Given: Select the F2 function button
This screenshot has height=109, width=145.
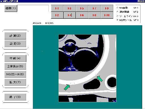Looking at the screenshot, I should pyautogui.click(x=57, y=15).
